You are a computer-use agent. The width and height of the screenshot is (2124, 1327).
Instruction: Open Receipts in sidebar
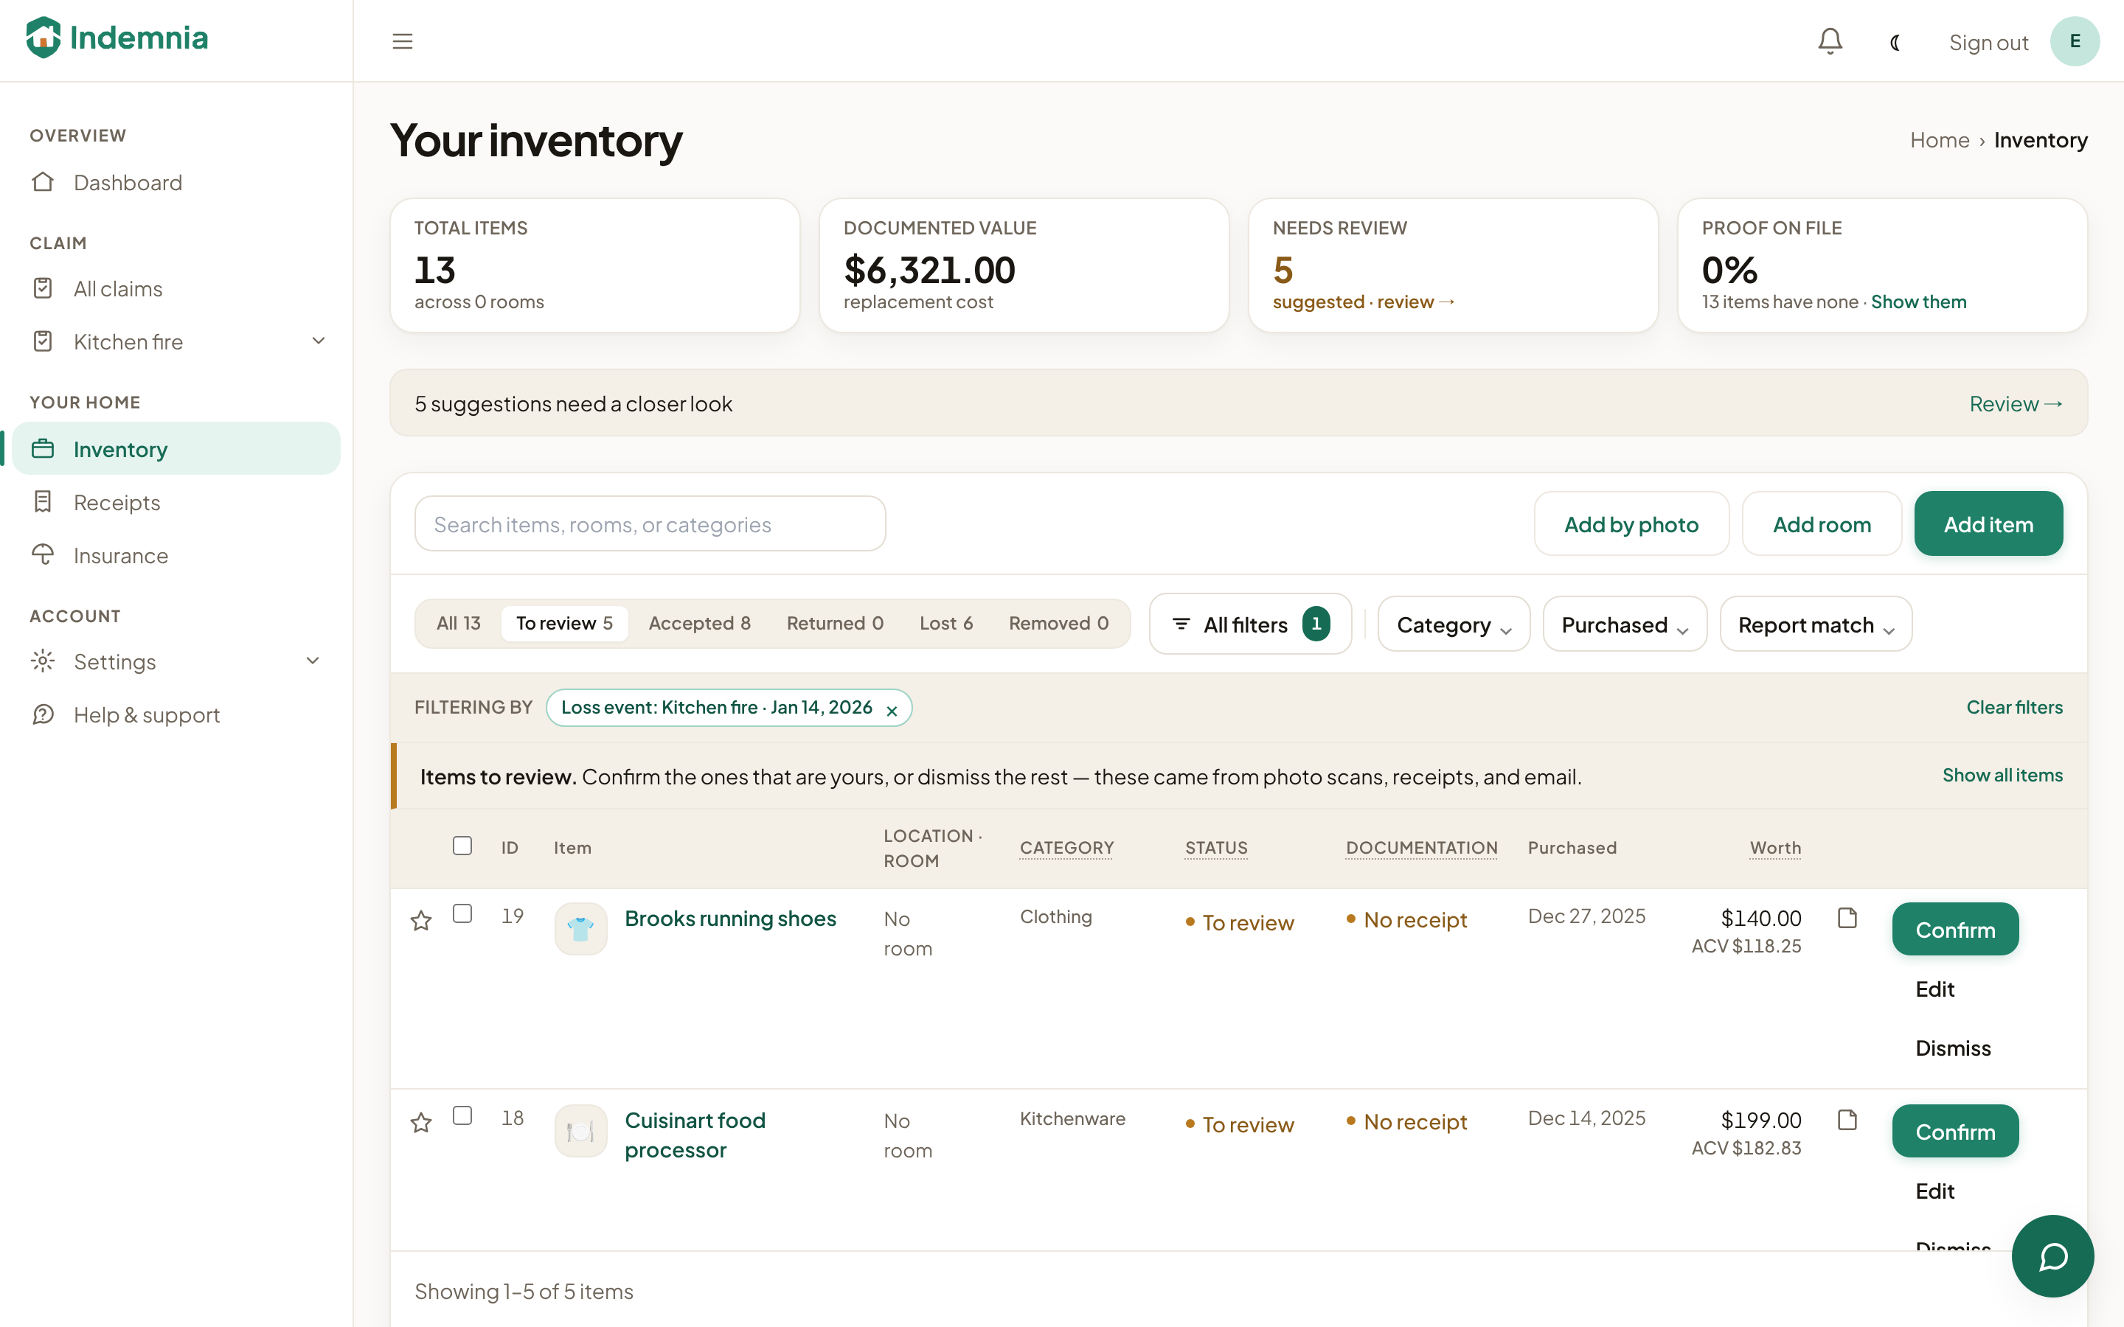point(176,502)
